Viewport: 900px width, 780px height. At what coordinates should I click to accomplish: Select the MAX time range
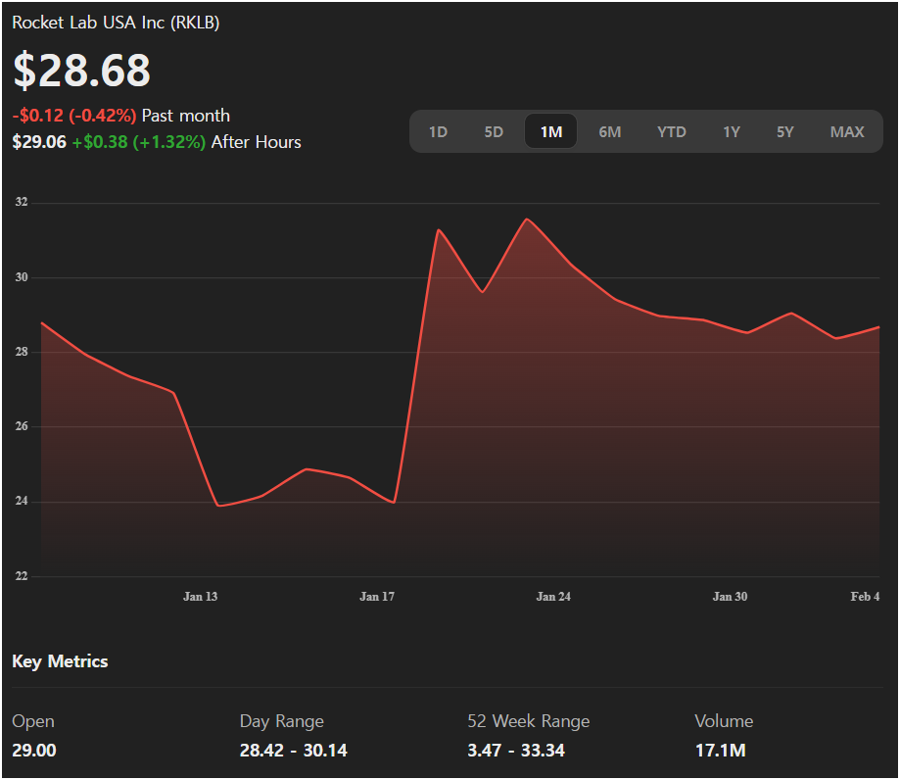(x=846, y=132)
